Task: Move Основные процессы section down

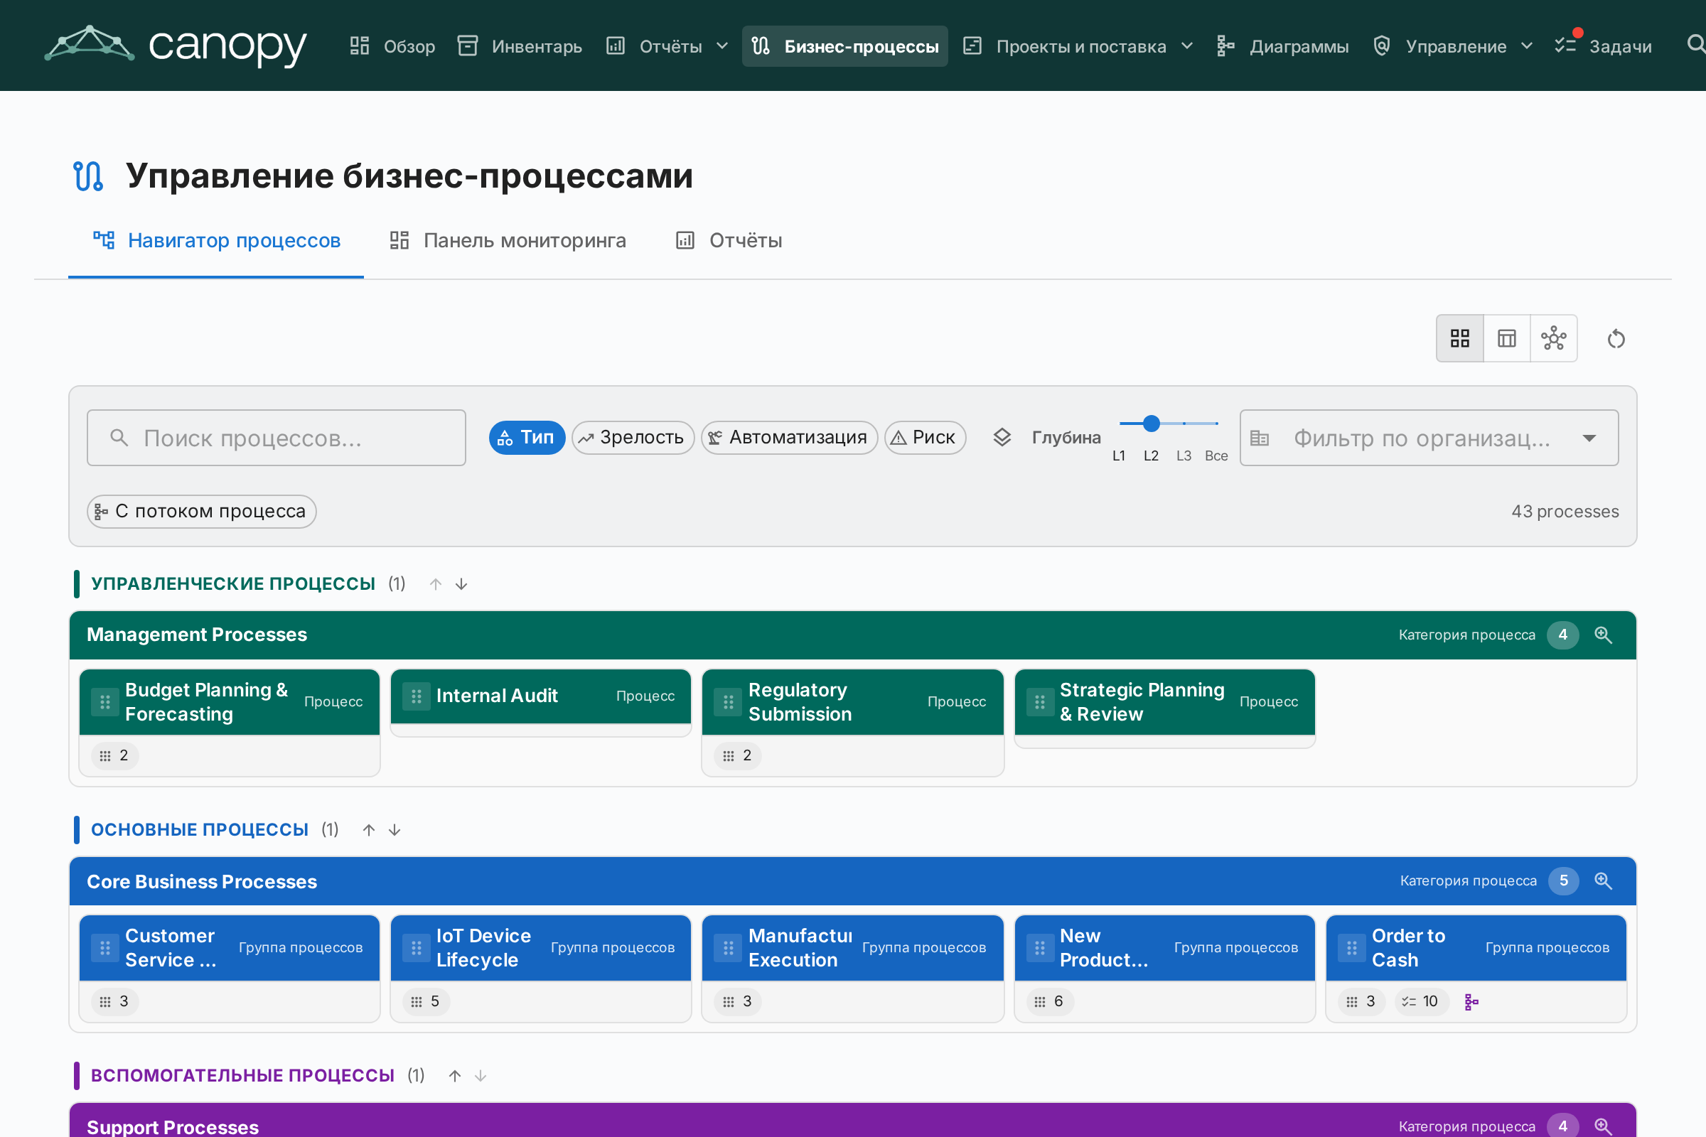Action: (395, 829)
